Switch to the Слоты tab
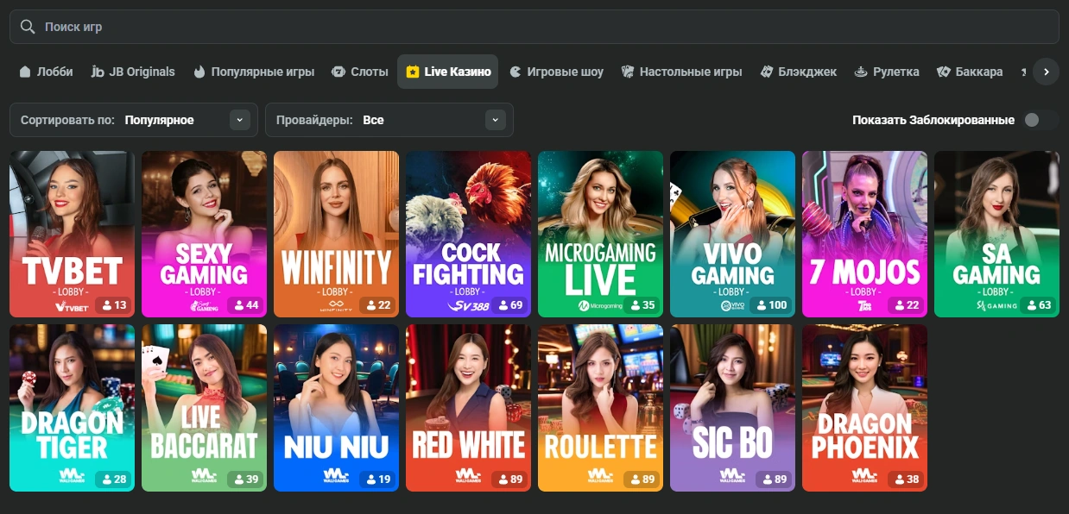This screenshot has width=1069, height=514. [360, 72]
